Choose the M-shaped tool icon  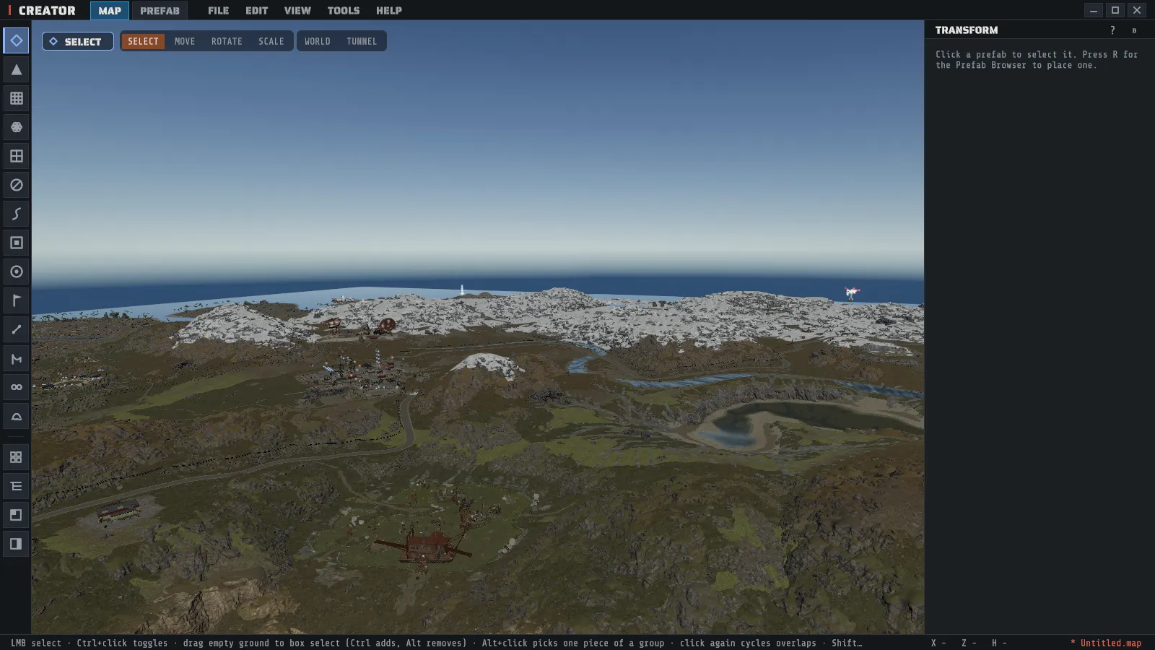[x=16, y=358]
